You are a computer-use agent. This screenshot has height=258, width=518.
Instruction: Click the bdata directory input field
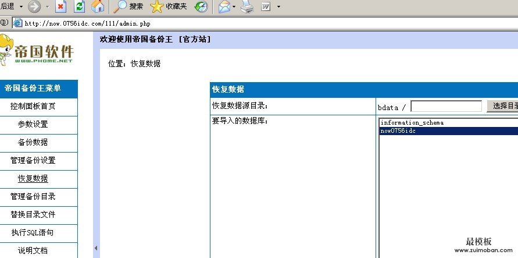point(446,106)
